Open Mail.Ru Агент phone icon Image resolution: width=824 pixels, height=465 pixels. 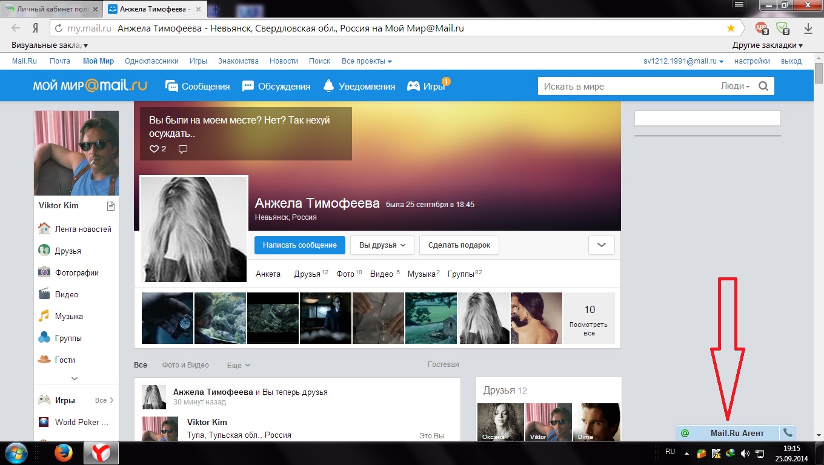(x=788, y=433)
